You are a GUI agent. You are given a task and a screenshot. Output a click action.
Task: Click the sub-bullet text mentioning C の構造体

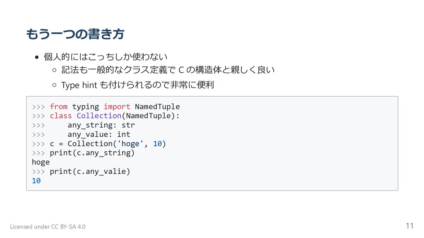168,70
